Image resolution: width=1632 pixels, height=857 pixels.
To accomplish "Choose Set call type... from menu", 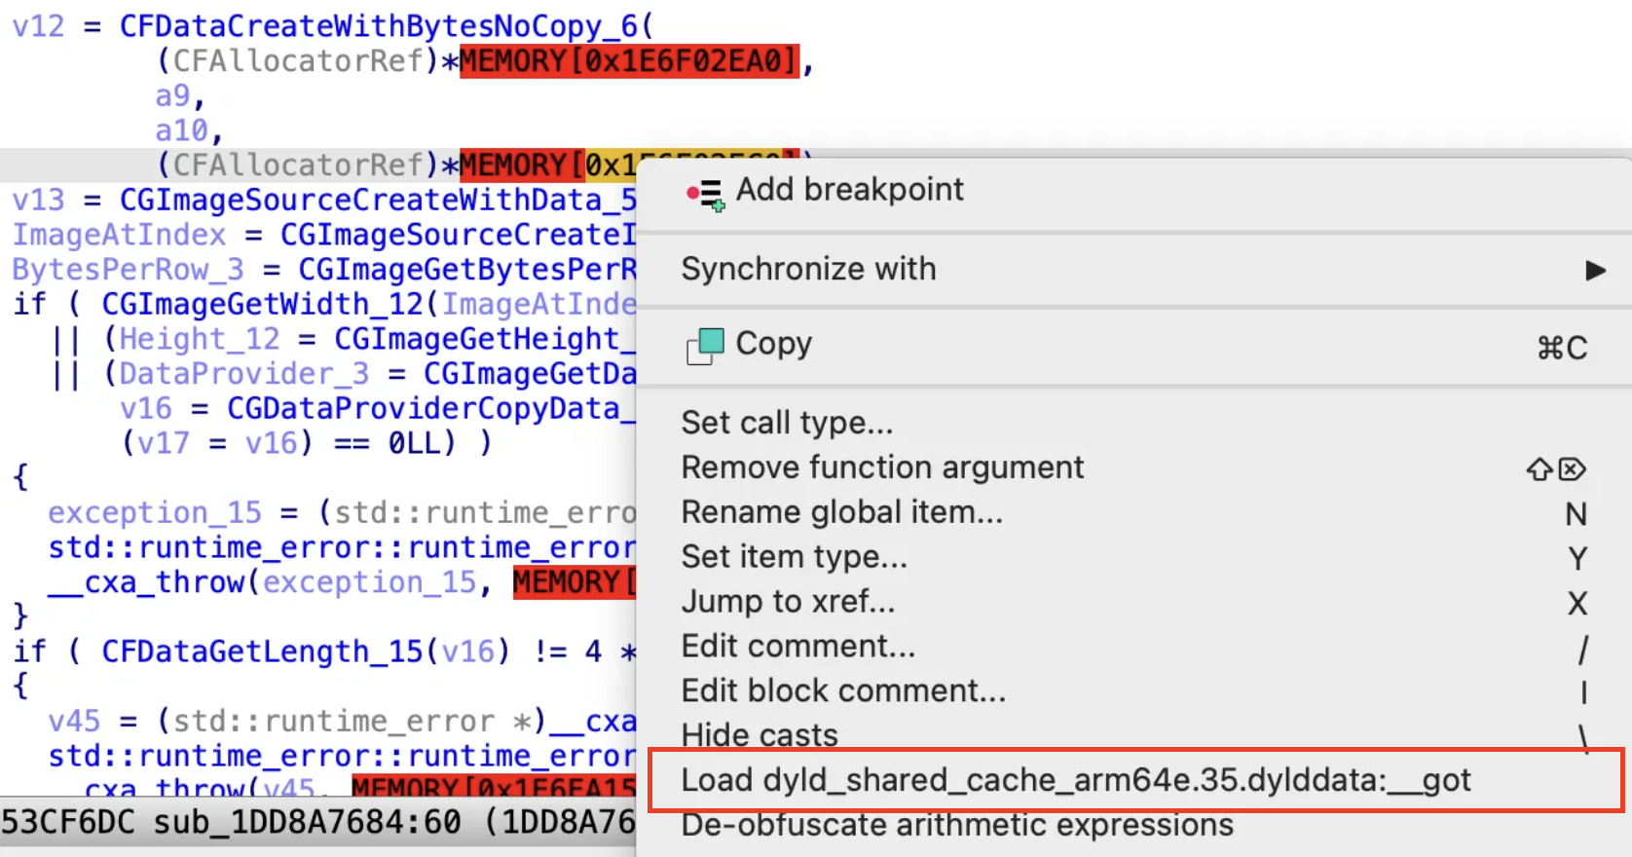I will [787, 423].
